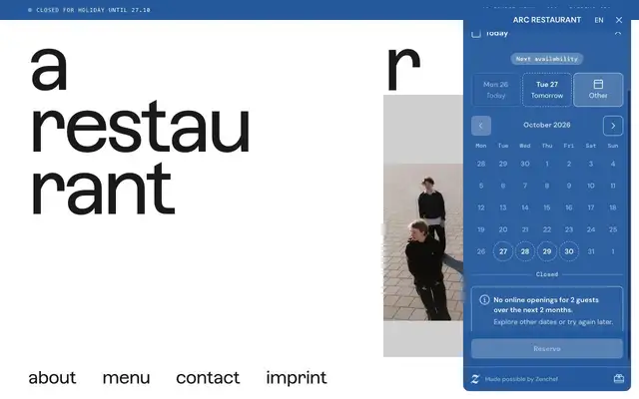Select Tue 27 Tomorrow date option
Image resolution: width=639 pixels, height=399 pixels.
pyautogui.click(x=547, y=90)
